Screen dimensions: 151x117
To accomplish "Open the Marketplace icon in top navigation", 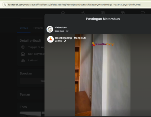I will (143, 13).
